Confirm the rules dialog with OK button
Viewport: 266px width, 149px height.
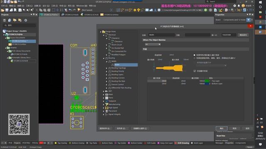tap(222, 128)
